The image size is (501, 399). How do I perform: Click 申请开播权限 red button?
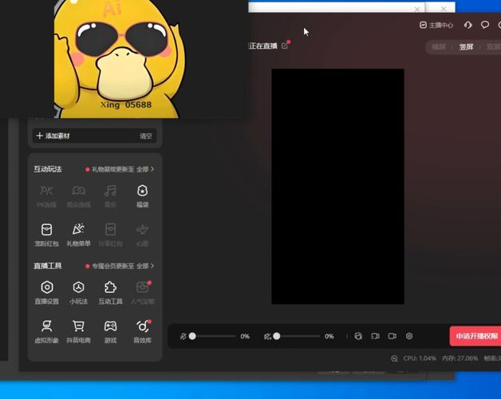click(x=477, y=337)
